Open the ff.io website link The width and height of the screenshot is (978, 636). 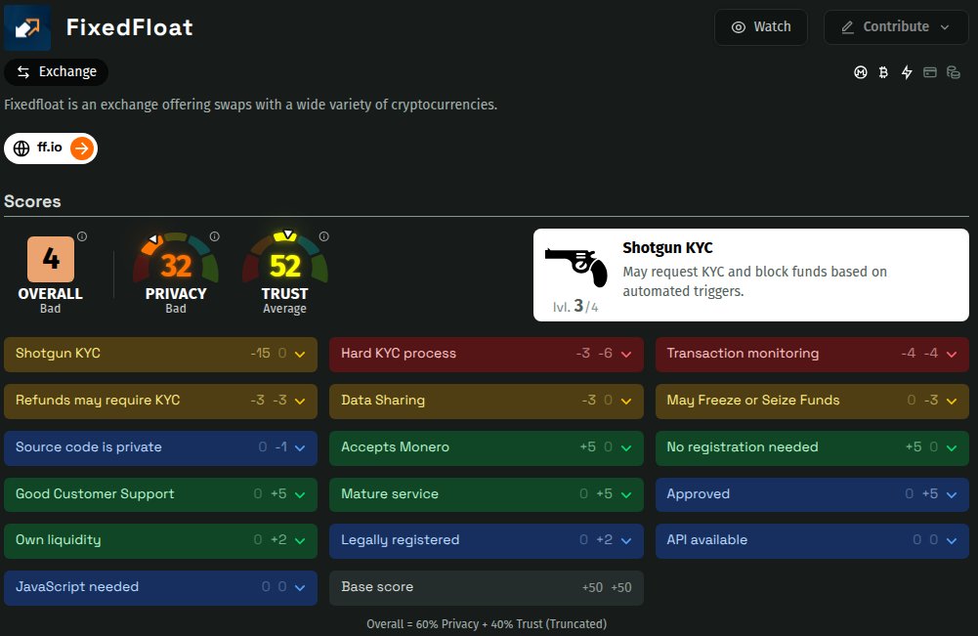pos(51,148)
